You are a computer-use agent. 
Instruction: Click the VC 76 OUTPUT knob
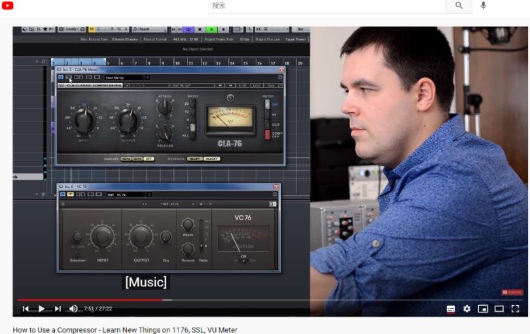point(141,236)
